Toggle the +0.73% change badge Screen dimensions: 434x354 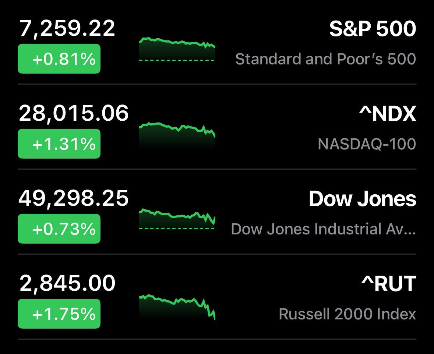pyautogui.click(x=59, y=229)
